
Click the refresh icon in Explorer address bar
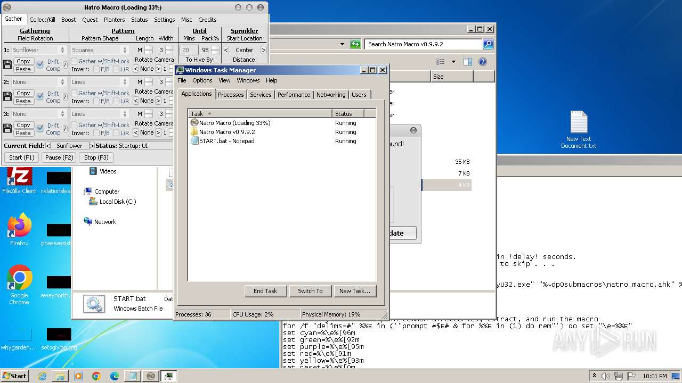point(355,44)
